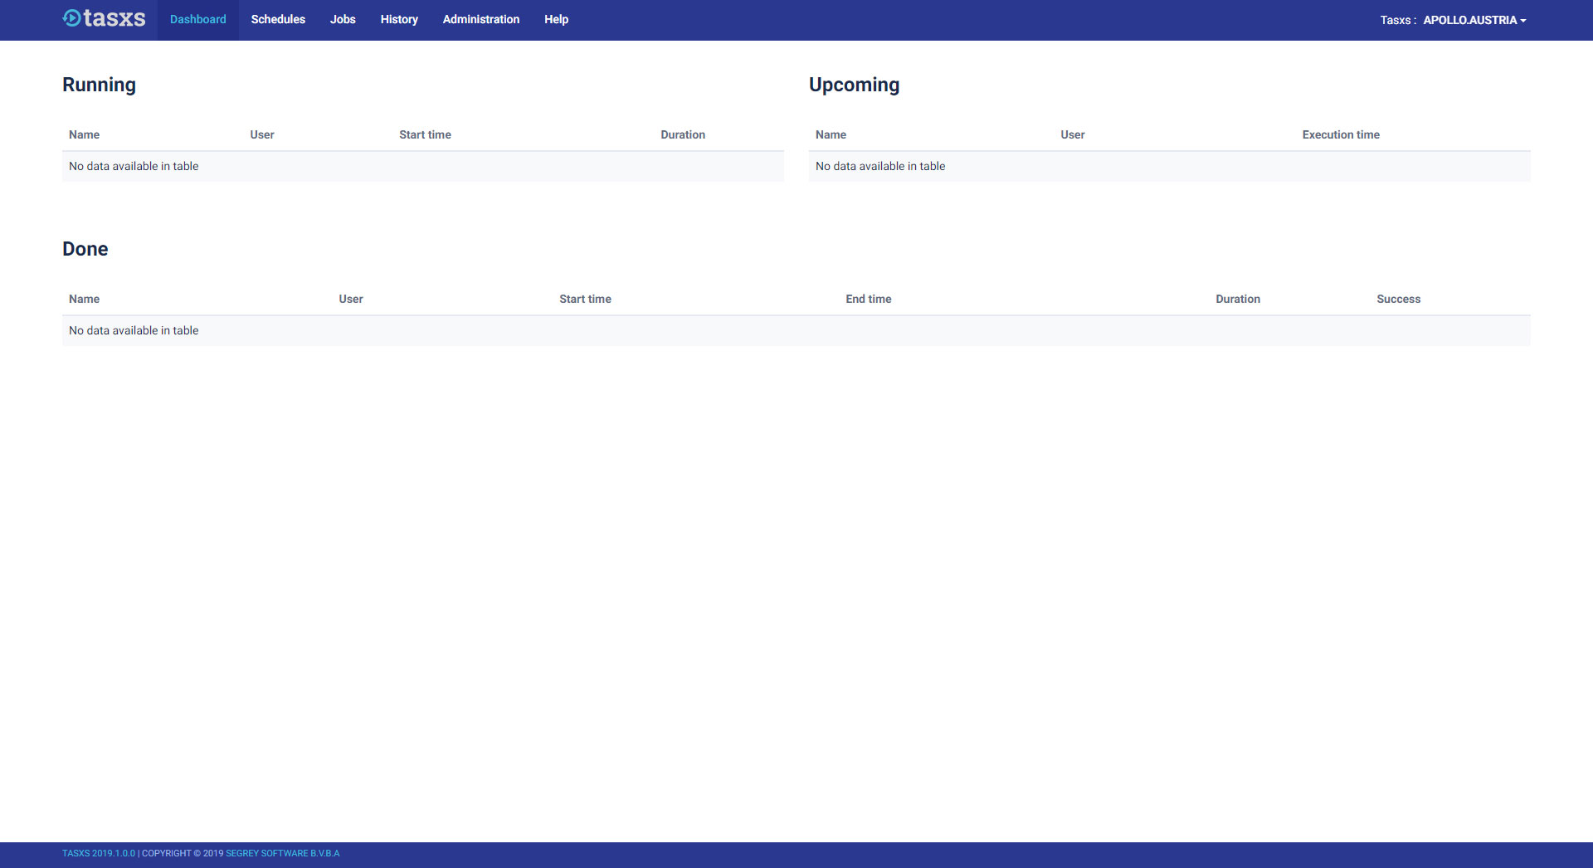
Task: Click the tasxs logo
Action: 104,18
